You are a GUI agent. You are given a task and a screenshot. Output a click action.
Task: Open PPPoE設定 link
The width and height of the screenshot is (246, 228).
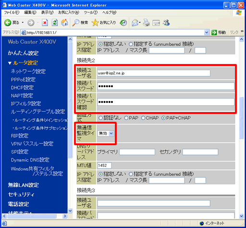pyautogui.click(x=23, y=79)
